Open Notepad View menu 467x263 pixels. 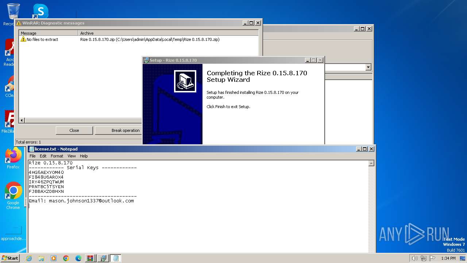coord(72,156)
